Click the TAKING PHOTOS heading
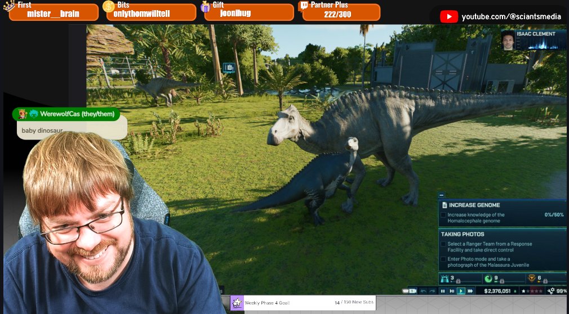 coord(463,234)
